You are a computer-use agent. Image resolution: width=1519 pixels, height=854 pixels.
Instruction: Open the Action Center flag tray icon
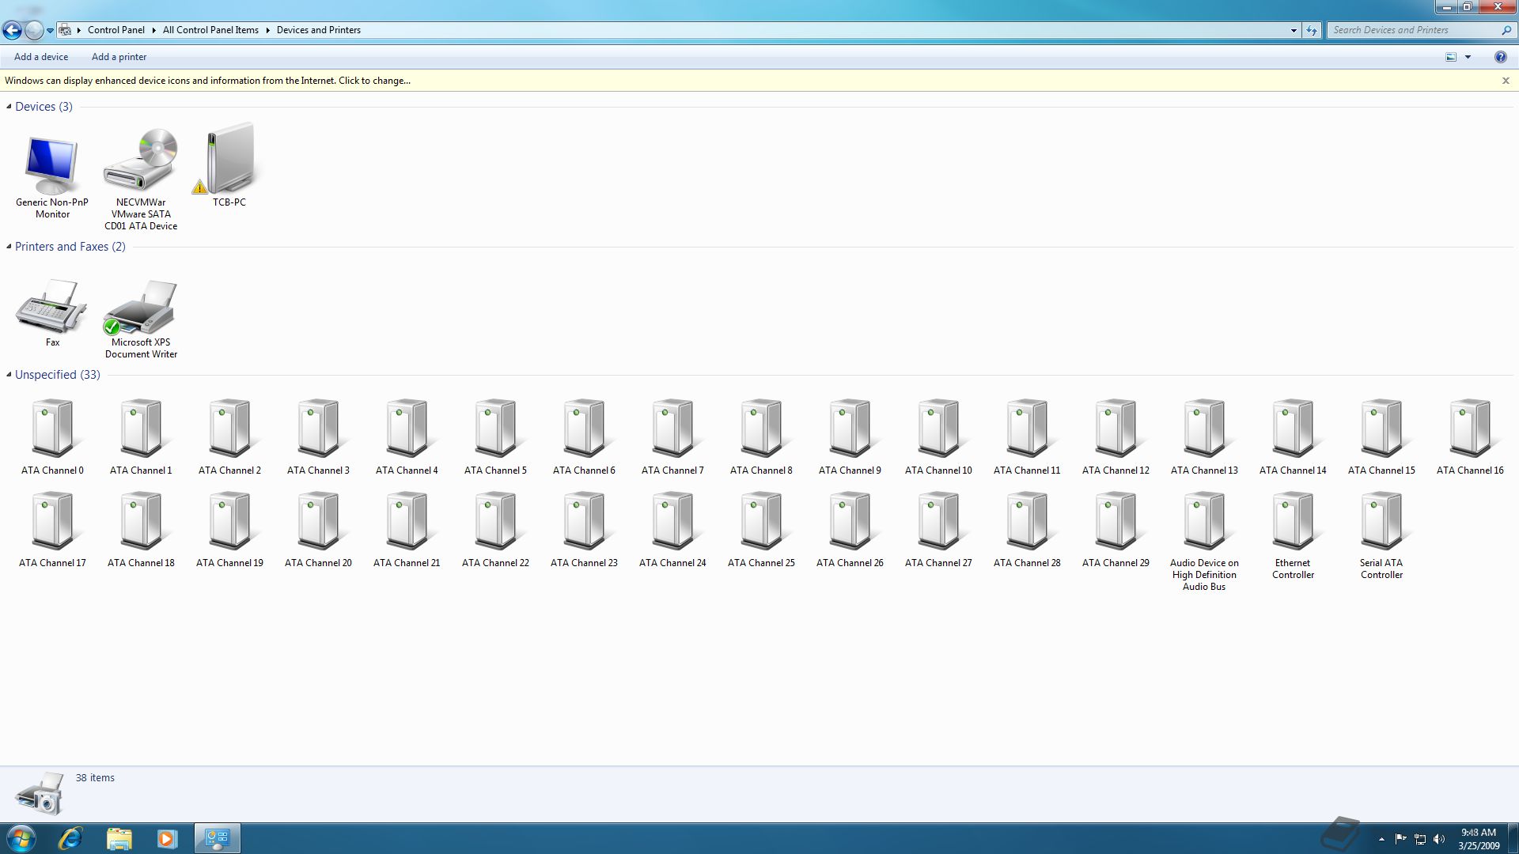click(x=1400, y=839)
